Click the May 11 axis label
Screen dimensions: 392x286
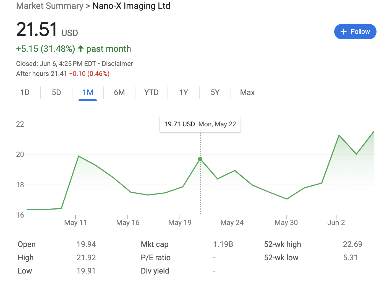tap(75, 223)
